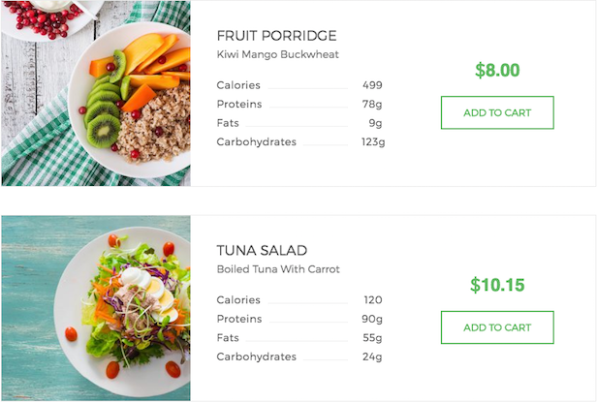Click the Proteins label under Fruit Porridge
The width and height of the screenshot is (597, 403).
point(239,105)
